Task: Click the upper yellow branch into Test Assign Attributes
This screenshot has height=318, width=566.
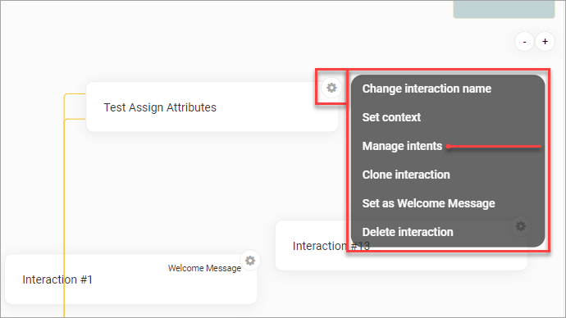Action: [x=75, y=94]
